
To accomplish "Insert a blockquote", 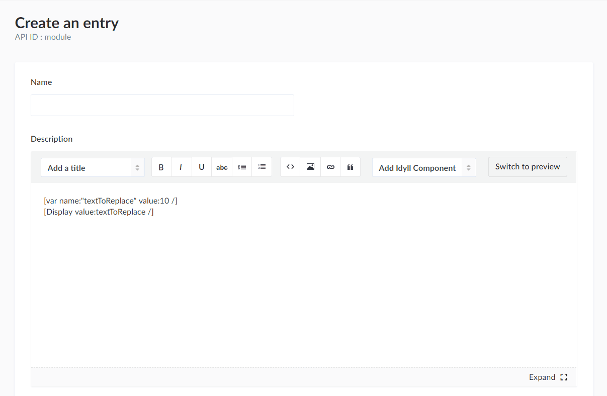I will pyautogui.click(x=350, y=167).
